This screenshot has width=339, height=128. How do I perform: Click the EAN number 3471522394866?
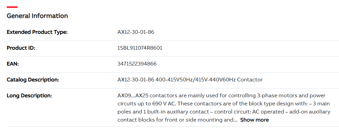tap(137, 64)
